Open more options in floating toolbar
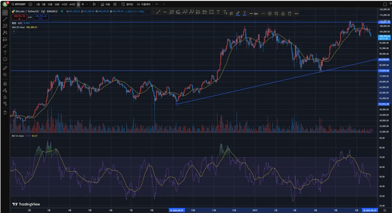This screenshot has width=392, height=213. click(296, 13)
